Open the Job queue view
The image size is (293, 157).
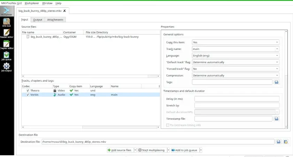click(x=7, y=56)
